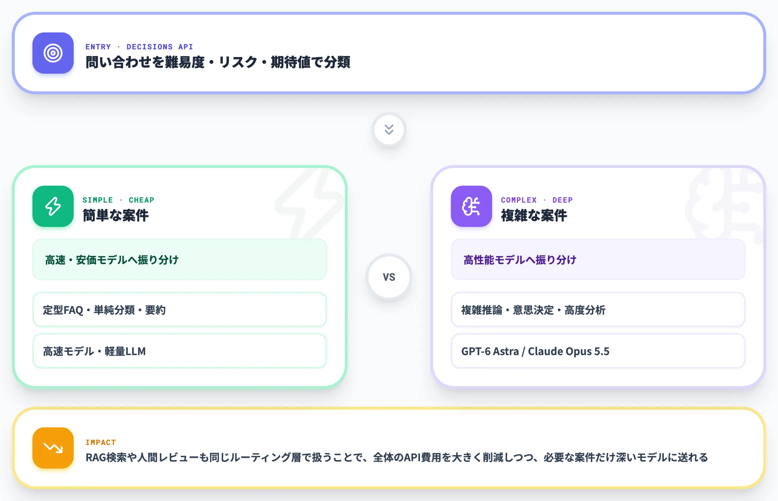Image resolution: width=778 pixels, height=501 pixels.
Task: Click the ENTRY · DECISIONS API label
Action: pos(139,47)
